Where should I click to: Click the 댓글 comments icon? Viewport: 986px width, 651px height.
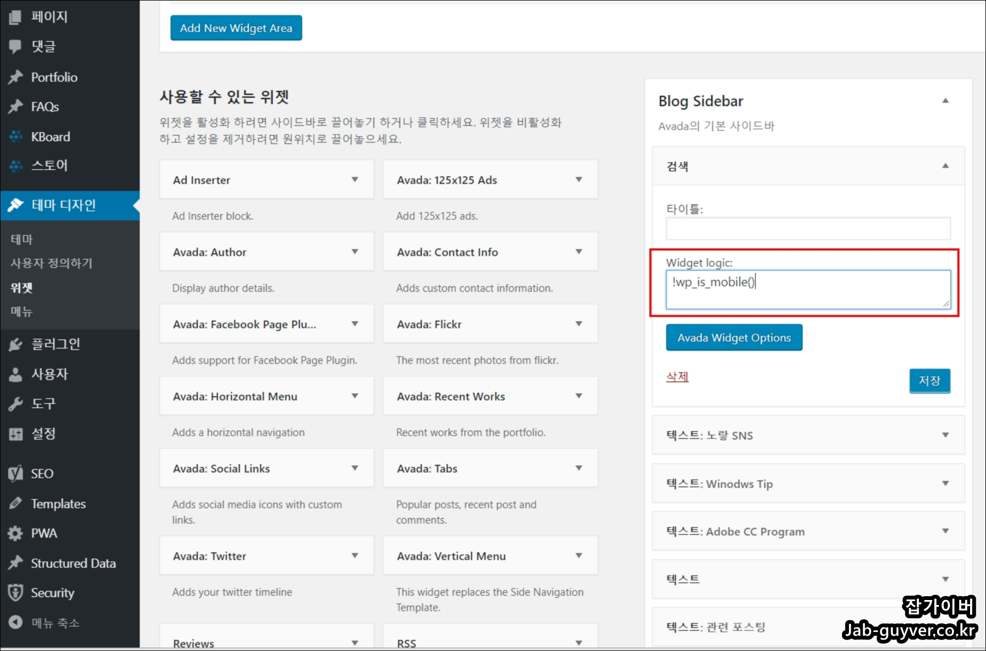tap(15, 47)
